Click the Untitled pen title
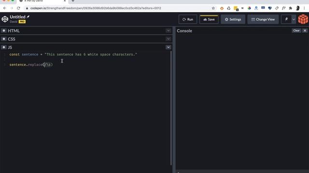Viewport: 309px width, 173px height. (17, 17)
